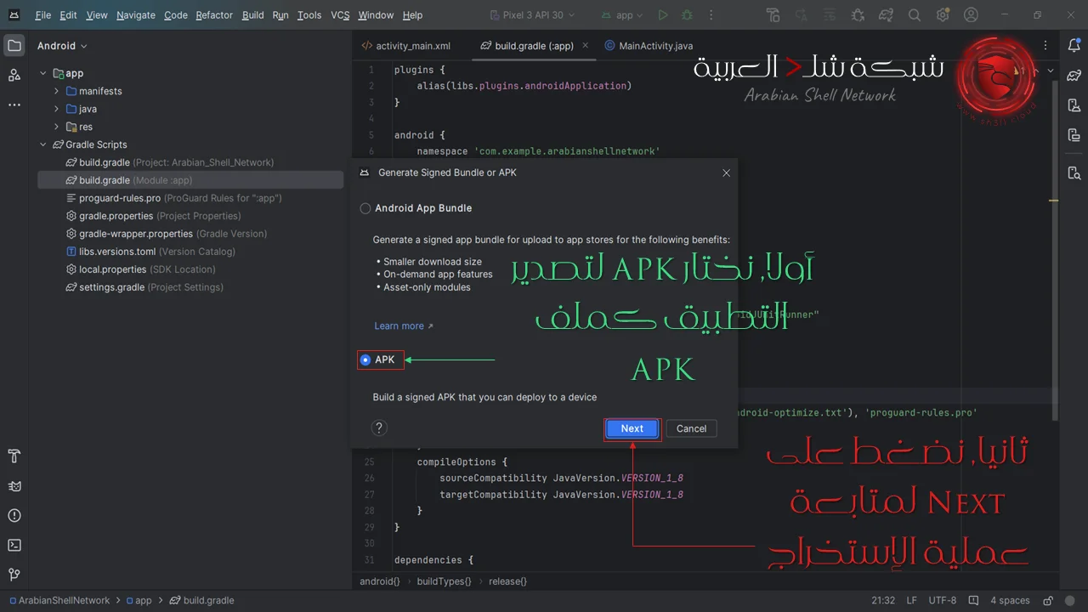The height and width of the screenshot is (612, 1088).
Task: Click the Debug app bug icon
Action: coord(687,15)
